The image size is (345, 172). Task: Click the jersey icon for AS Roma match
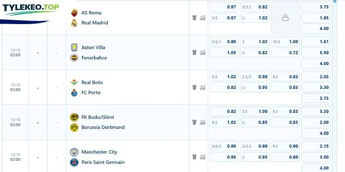[x=194, y=18]
